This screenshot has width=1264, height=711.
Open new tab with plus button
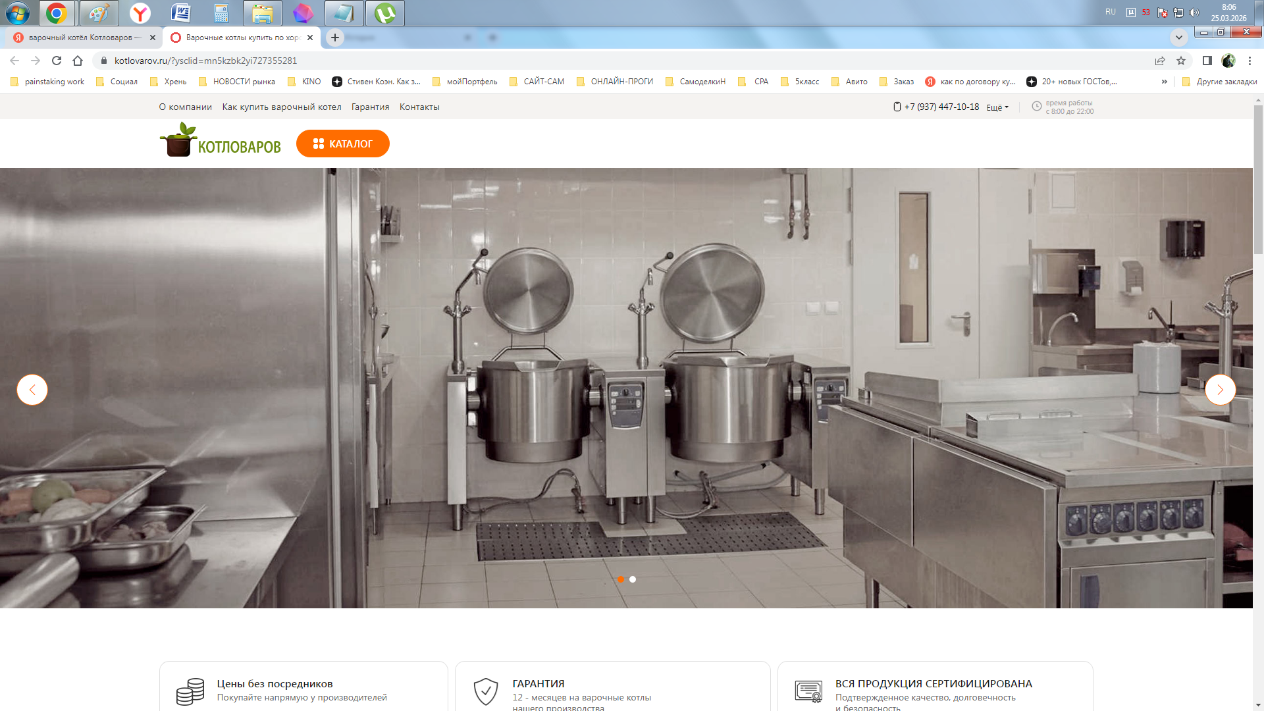tap(335, 38)
